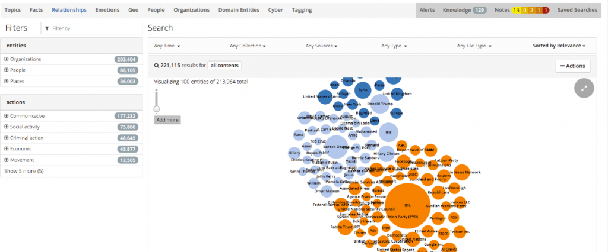The width and height of the screenshot is (608, 252).
Task: Click the Actions button
Action: coord(573,66)
